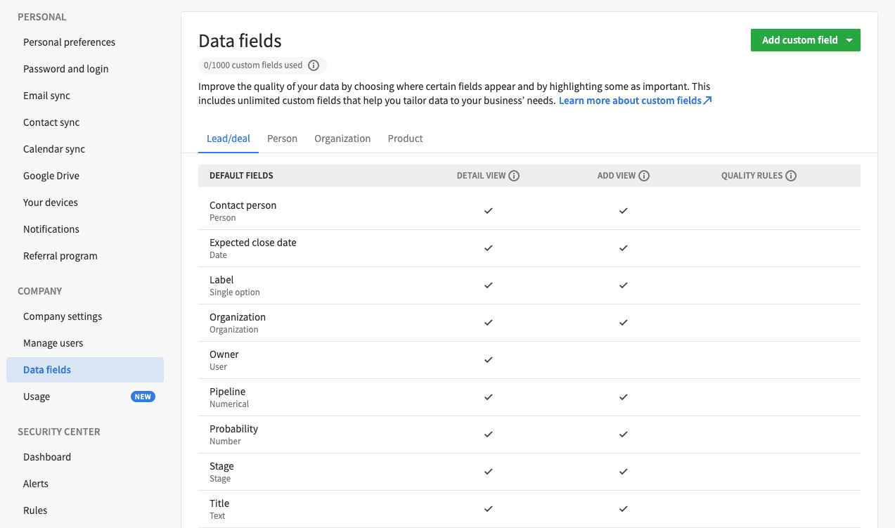Switch to the Person tab
This screenshot has height=528, width=895.
[x=282, y=139]
